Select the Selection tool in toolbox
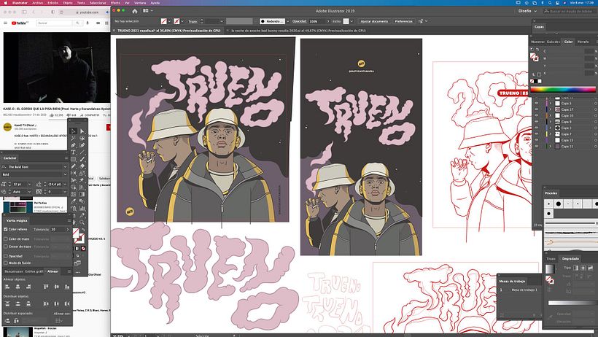The width and height of the screenshot is (598, 337). coord(73,131)
